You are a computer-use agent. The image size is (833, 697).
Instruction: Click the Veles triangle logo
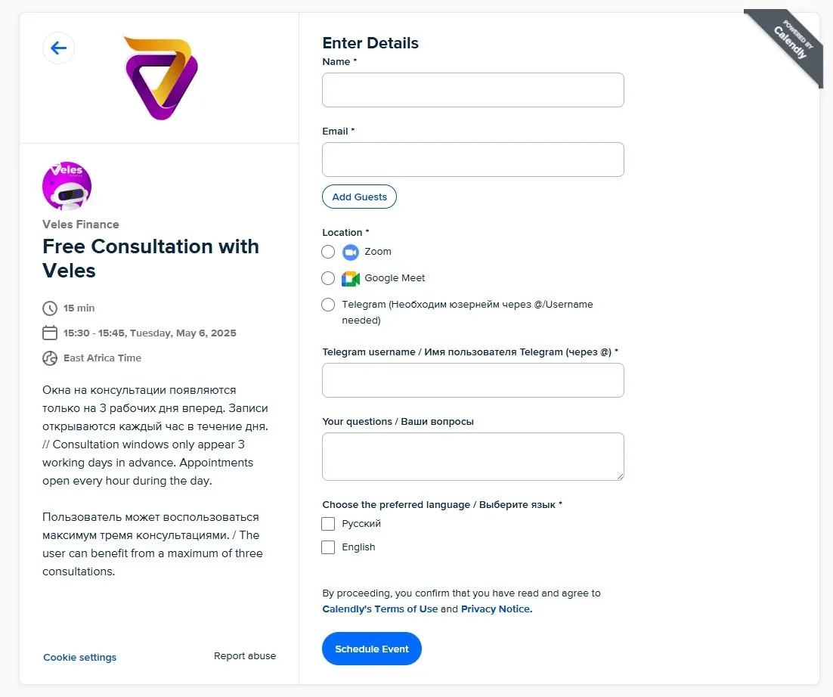coord(161,76)
